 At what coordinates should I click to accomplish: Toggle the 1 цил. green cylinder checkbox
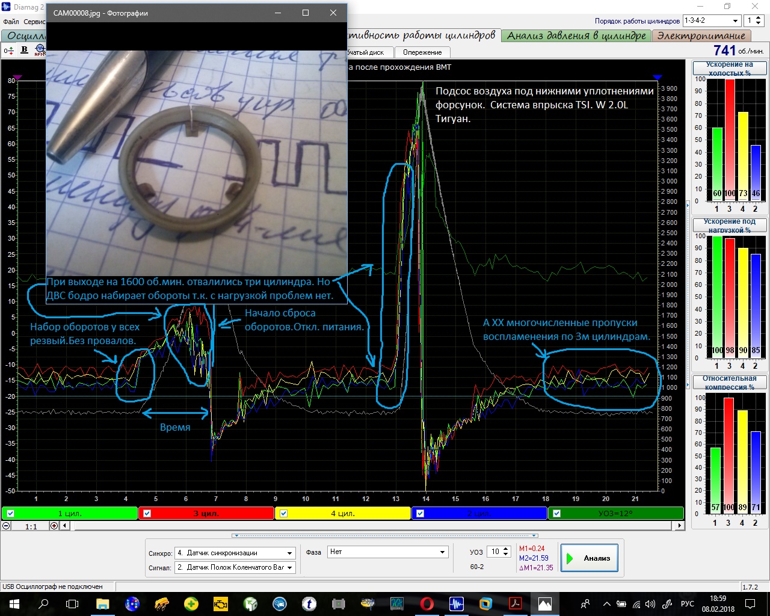[11, 513]
